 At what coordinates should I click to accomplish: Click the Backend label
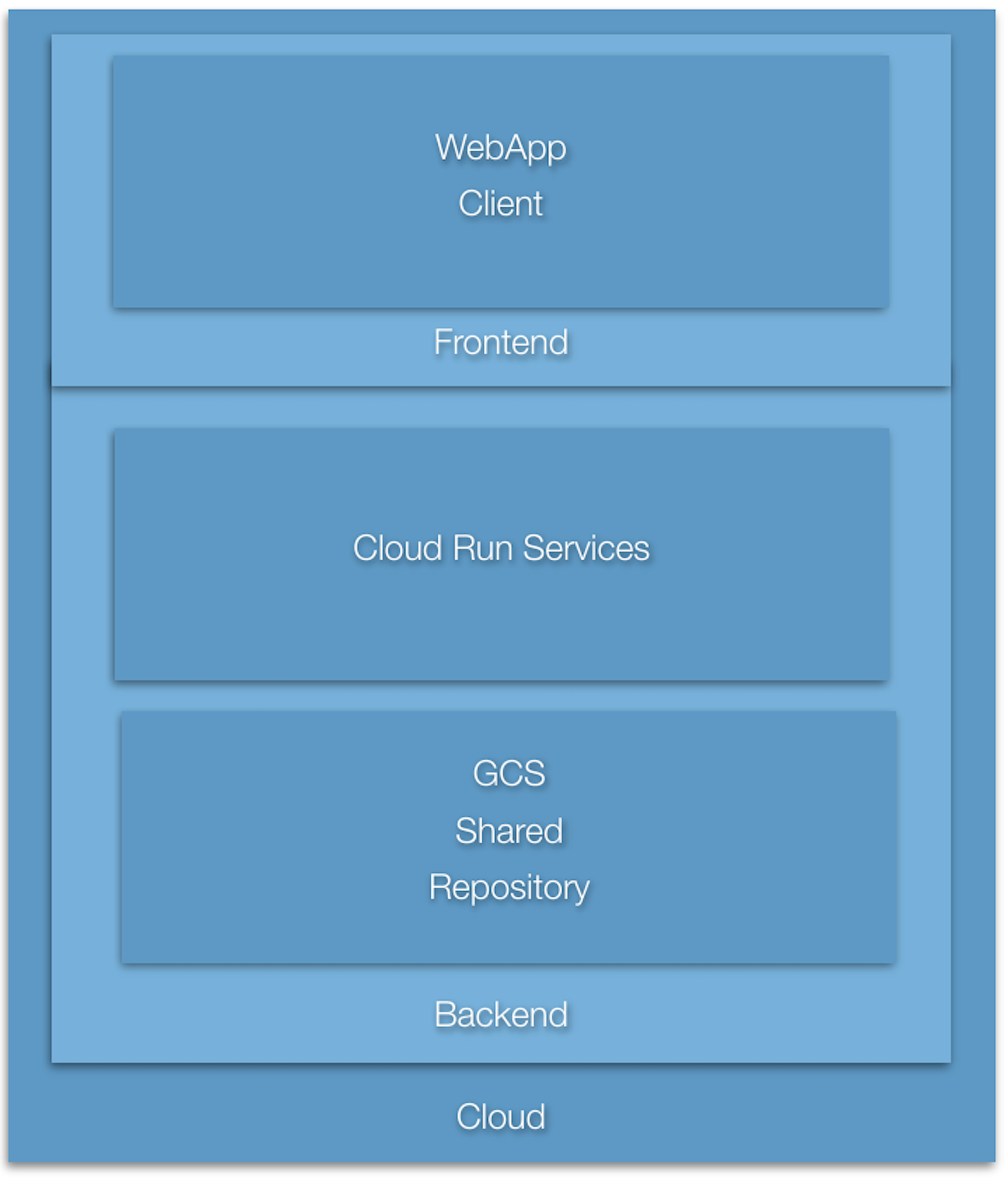(x=501, y=1014)
